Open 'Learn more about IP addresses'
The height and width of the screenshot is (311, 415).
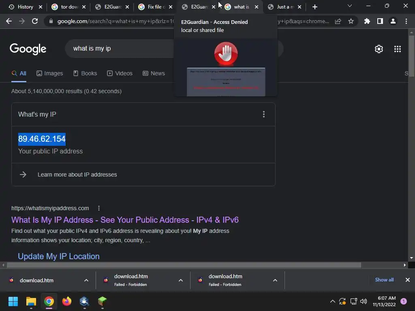(77, 175)
